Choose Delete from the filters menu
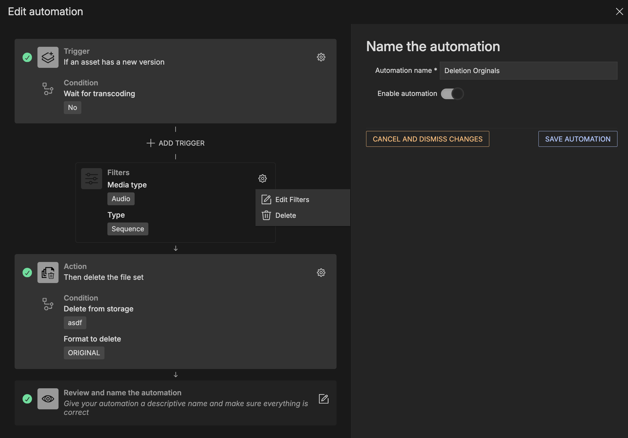 285,215
